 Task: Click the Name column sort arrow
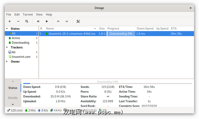pyautogui.click(x=95, y=29)
